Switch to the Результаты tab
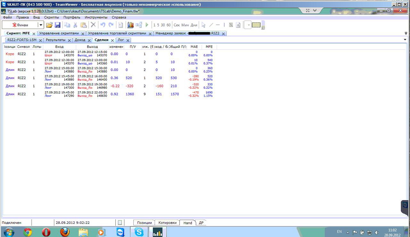 [x=55, y=40]
